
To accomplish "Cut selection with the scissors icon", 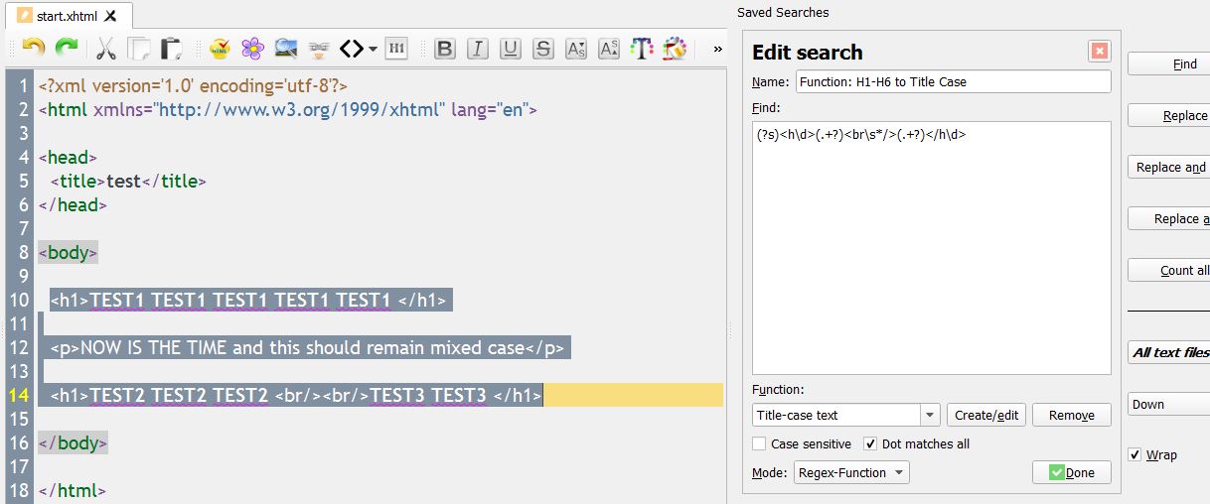I will (106, 49).
